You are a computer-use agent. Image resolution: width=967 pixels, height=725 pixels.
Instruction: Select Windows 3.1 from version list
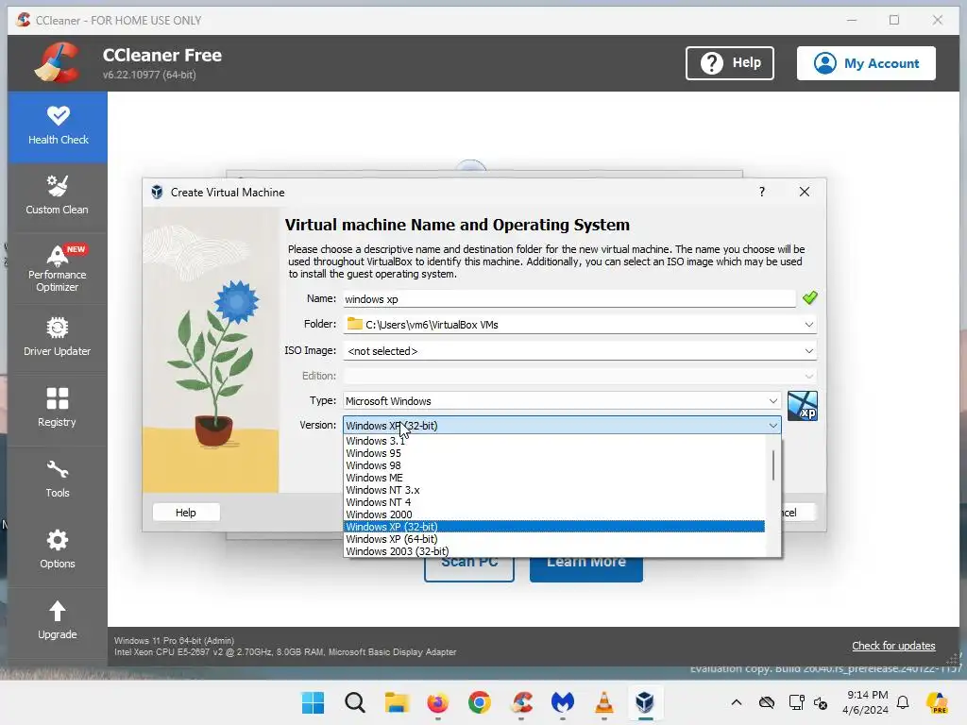tap(553, 441)
